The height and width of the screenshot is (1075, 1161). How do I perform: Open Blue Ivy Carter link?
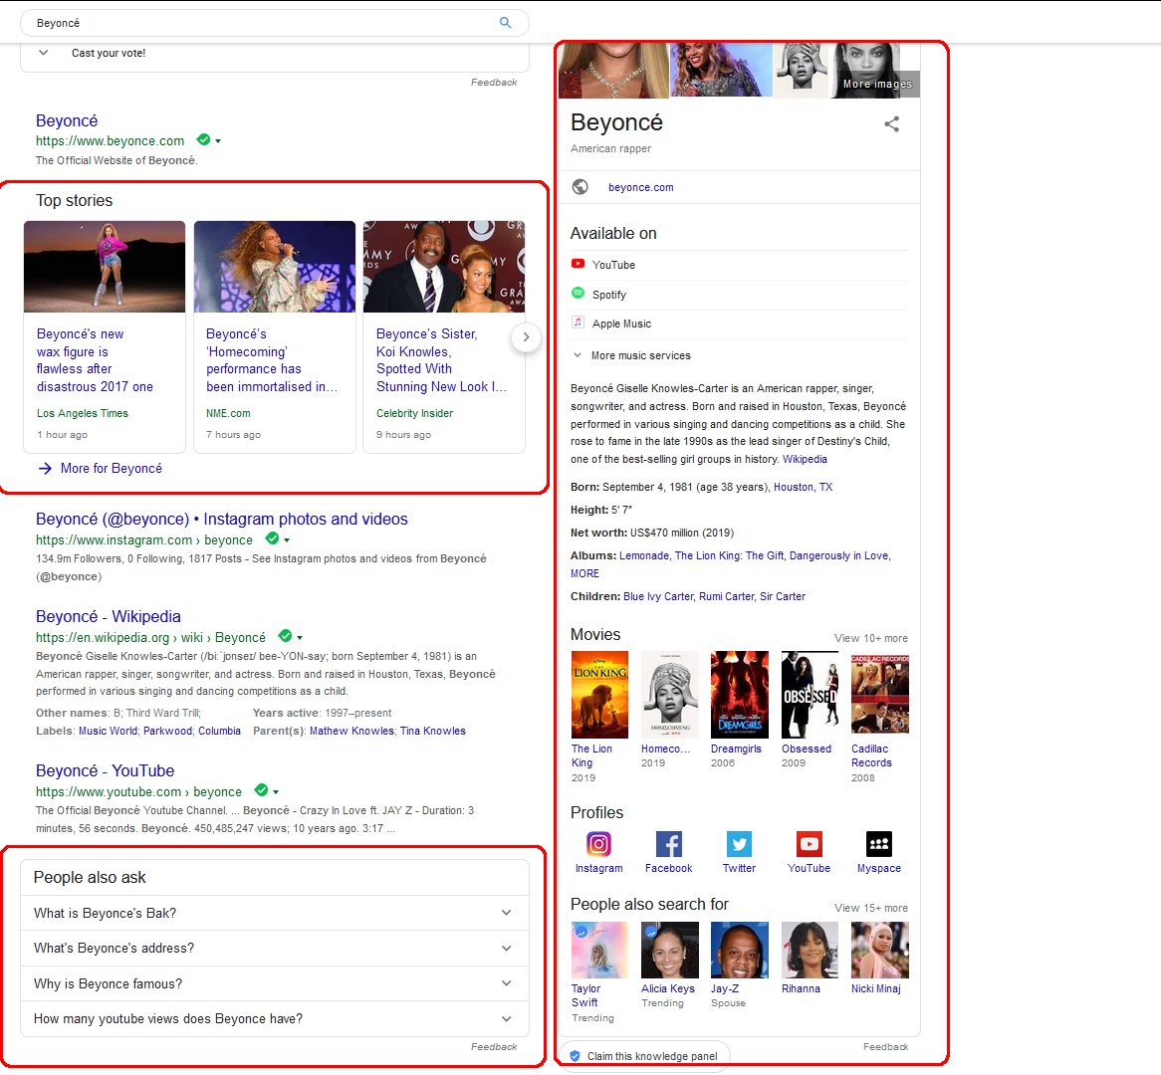(658, 597)
